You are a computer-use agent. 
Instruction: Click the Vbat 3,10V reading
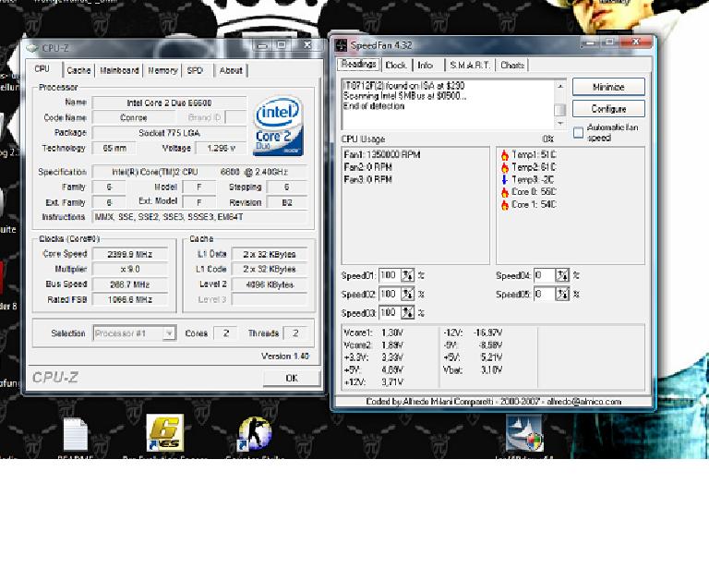(x=473, y=370)
